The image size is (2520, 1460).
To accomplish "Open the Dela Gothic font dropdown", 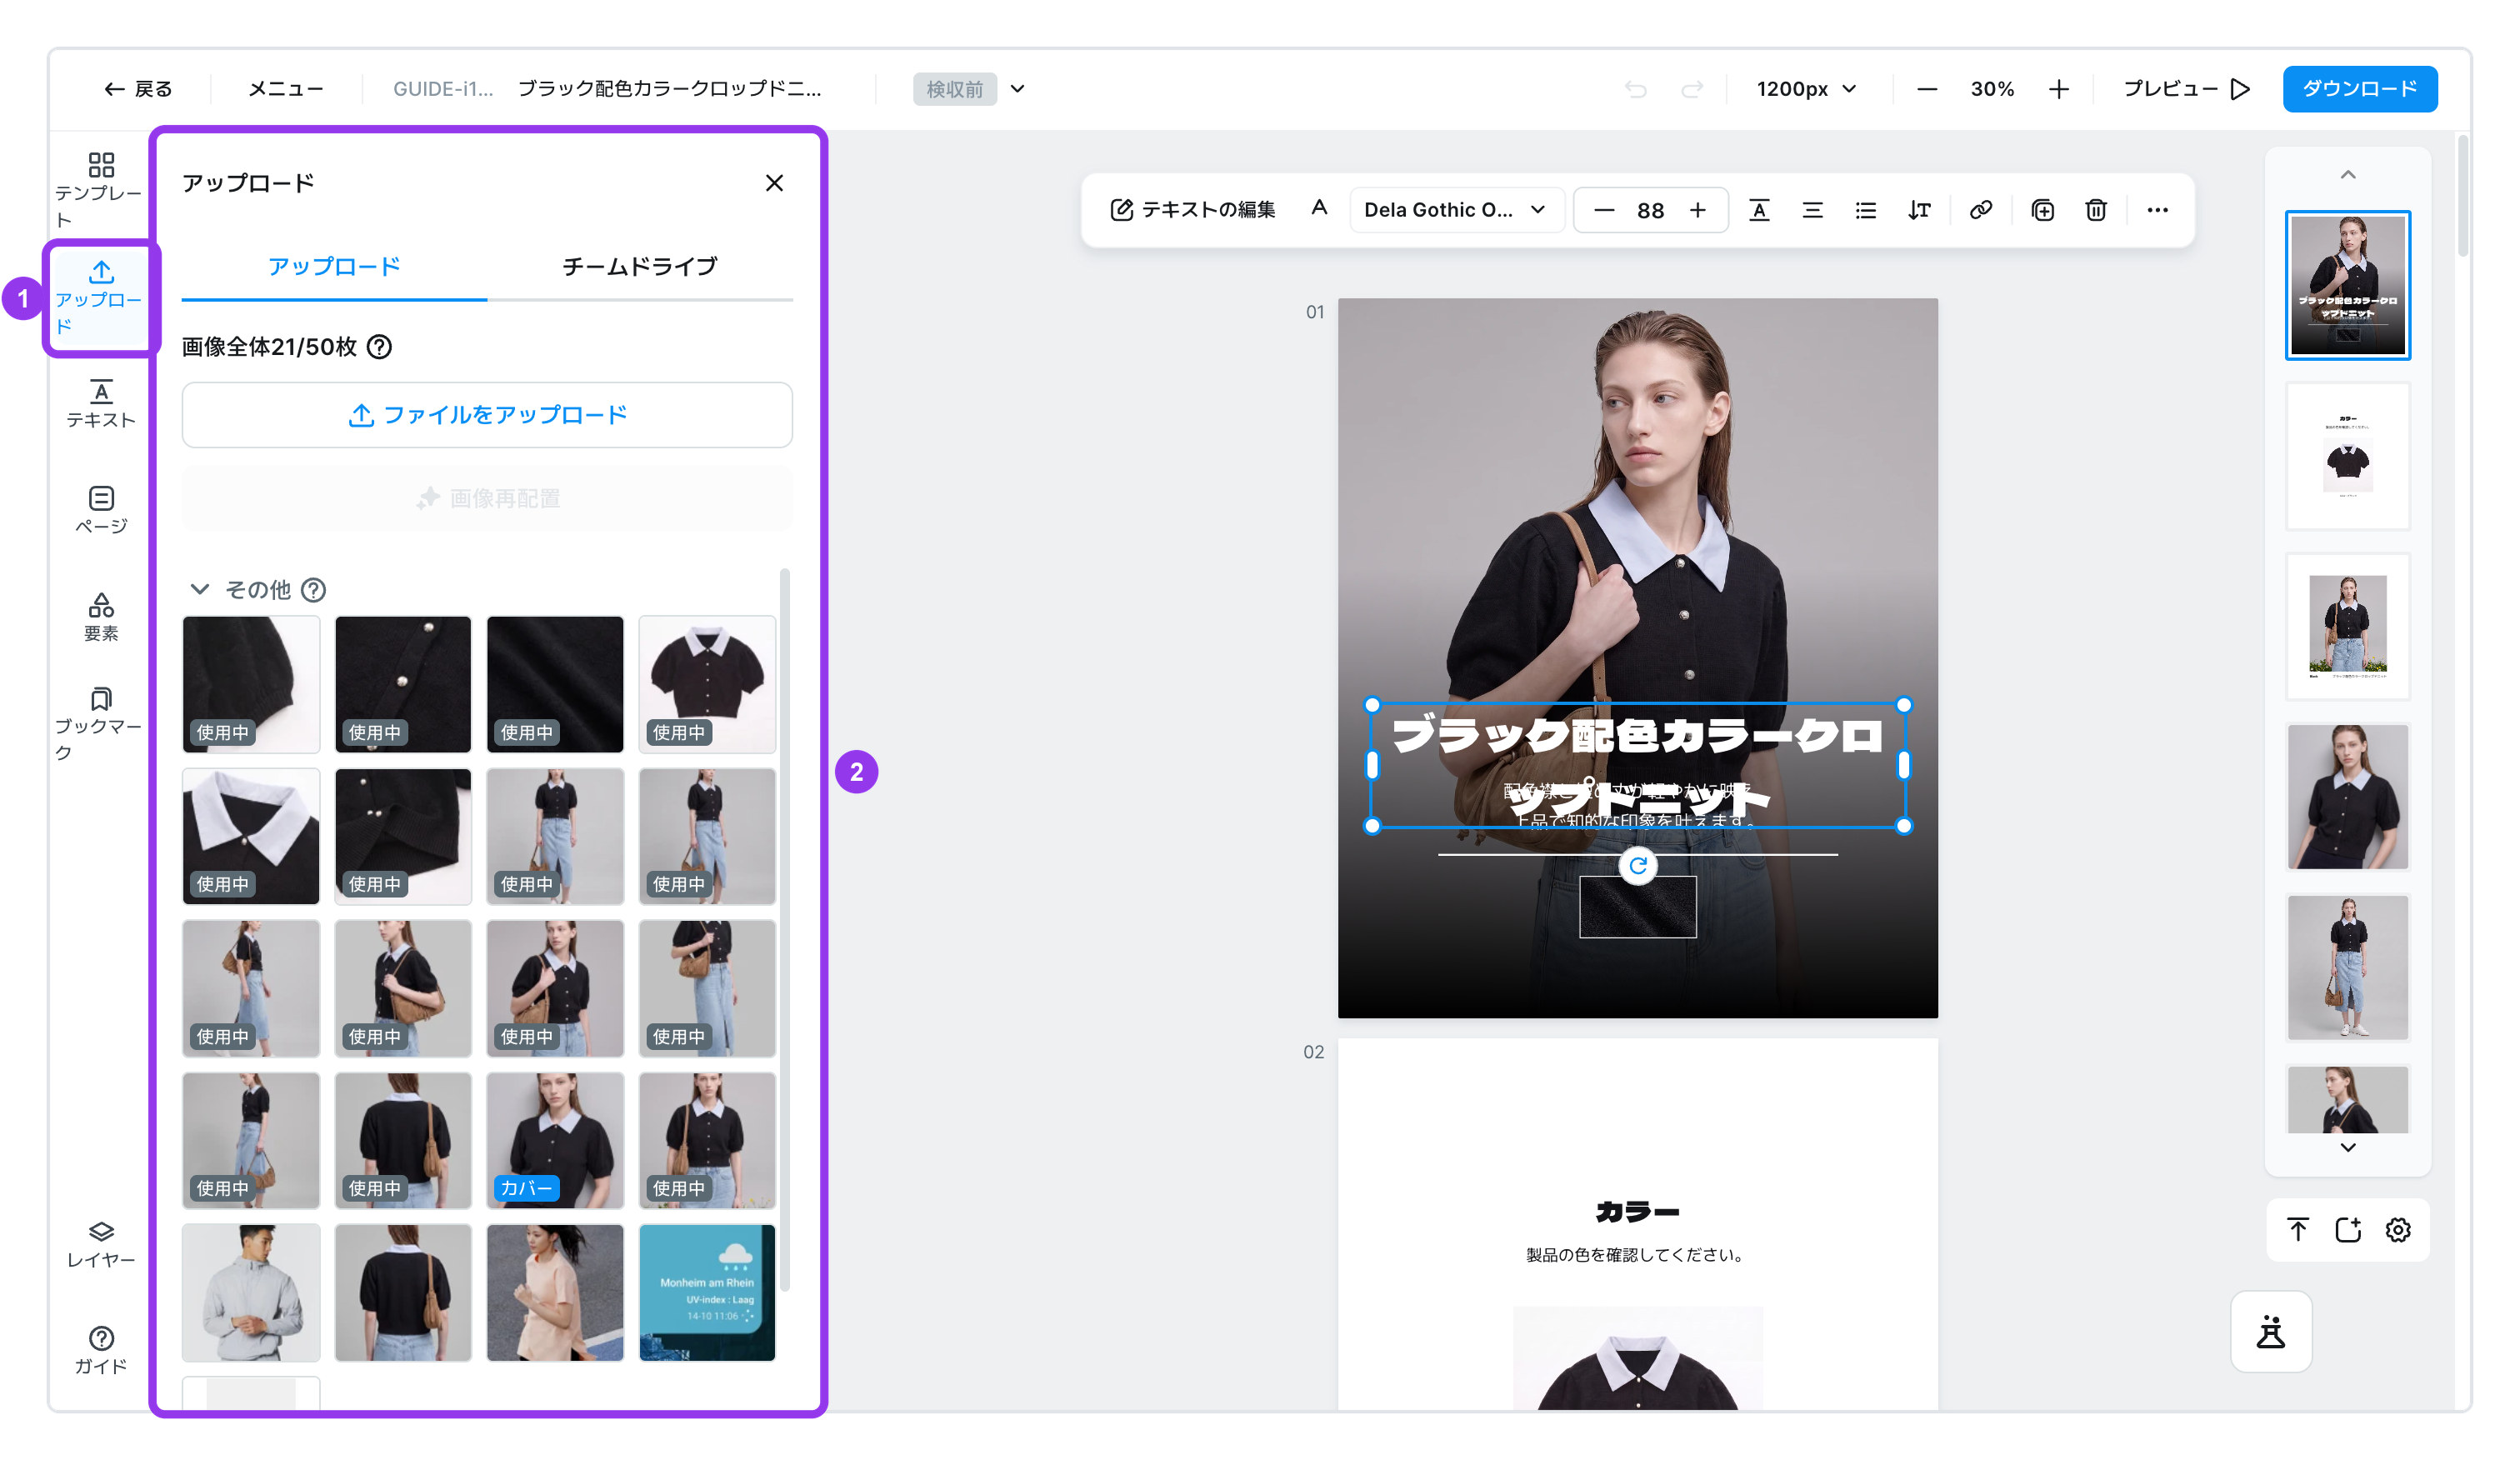I will coord(1456,210).
